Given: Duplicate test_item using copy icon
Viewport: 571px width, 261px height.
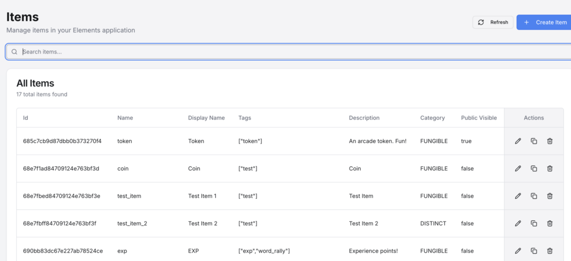Looking at the screenshot, I should click(x=534, y=196).
